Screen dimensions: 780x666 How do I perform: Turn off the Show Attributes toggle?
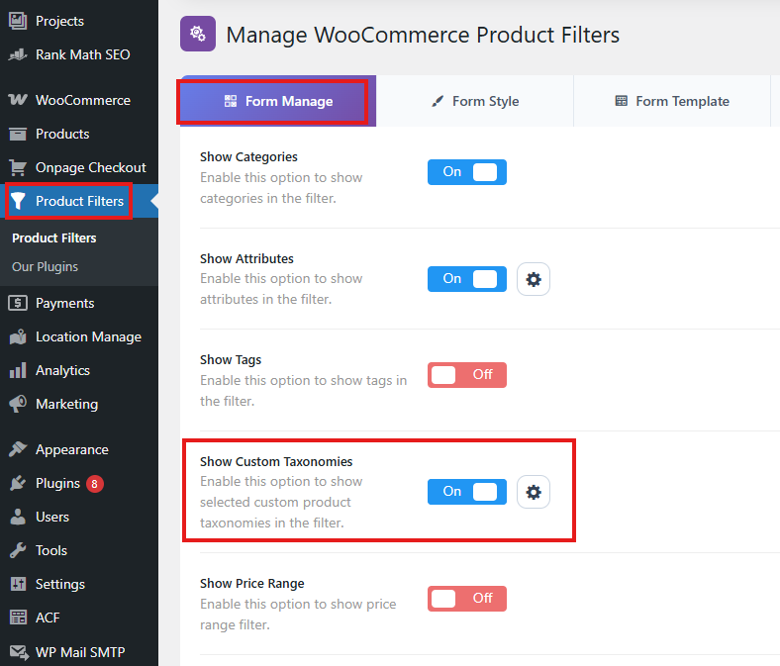(x=467, y=279)
